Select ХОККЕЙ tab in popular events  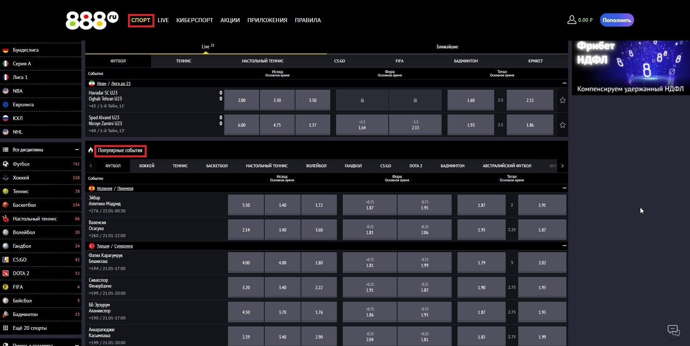click(x=147, y=166)
